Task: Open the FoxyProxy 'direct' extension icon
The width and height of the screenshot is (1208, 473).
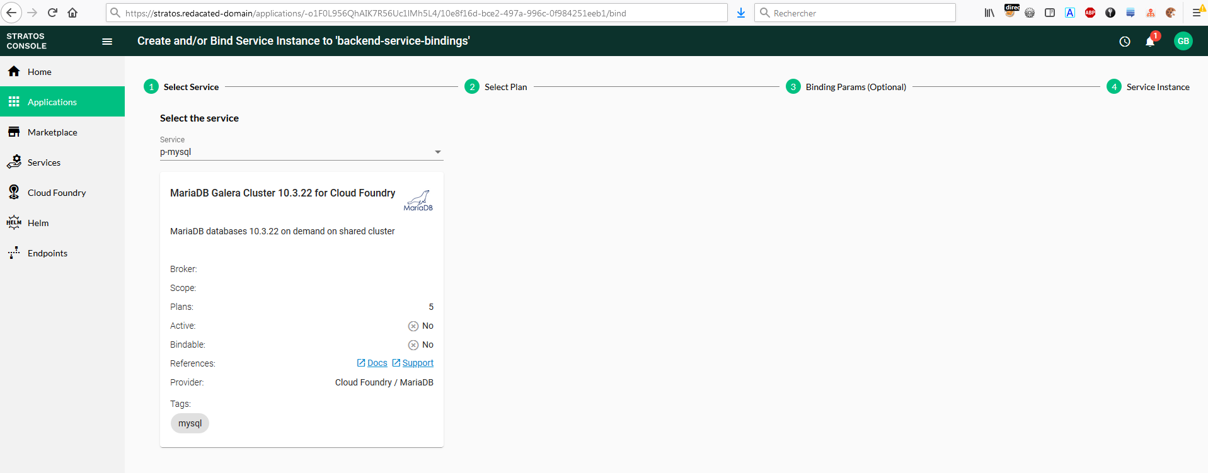Action: click(1010, 12)
